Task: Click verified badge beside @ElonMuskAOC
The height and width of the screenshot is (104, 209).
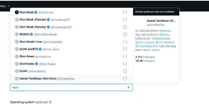Action: [48, 27]
